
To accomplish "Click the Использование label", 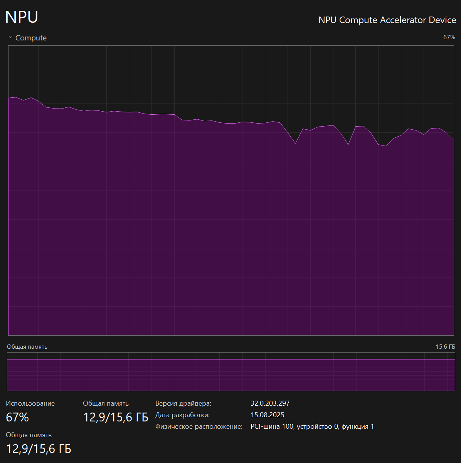I will [x=30, y=403].
